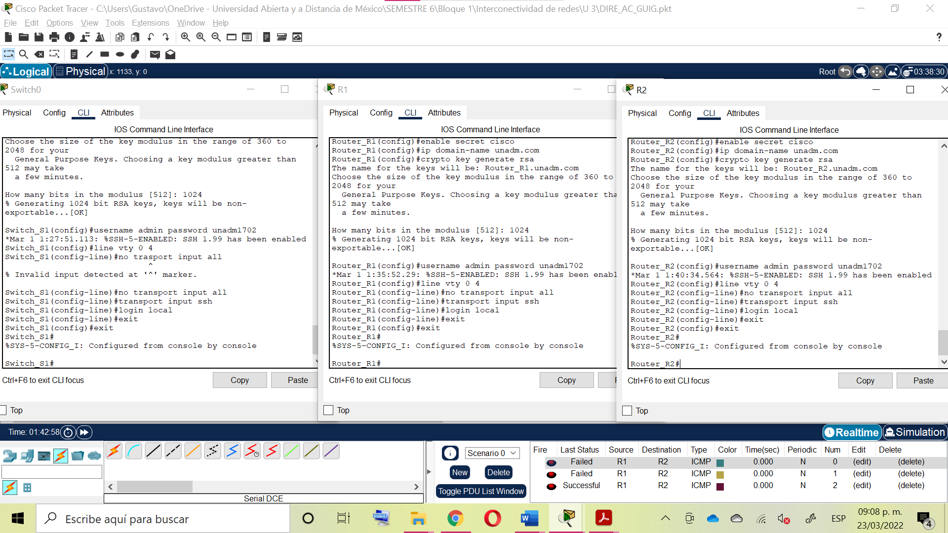
Task: Choose the Delete tool
Action: pyautogui.click(x=39, y=54)
